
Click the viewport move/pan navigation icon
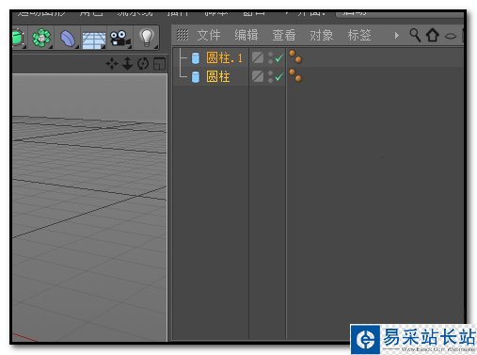112,64
